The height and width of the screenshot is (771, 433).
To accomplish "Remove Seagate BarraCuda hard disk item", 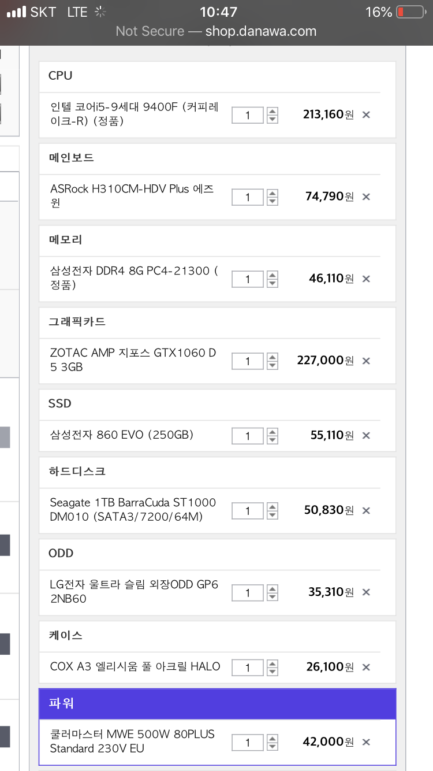I will [x=366, y=510].
